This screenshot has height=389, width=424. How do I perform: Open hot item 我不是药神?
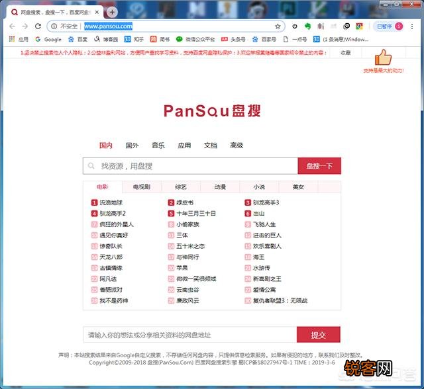coord(114,300)
